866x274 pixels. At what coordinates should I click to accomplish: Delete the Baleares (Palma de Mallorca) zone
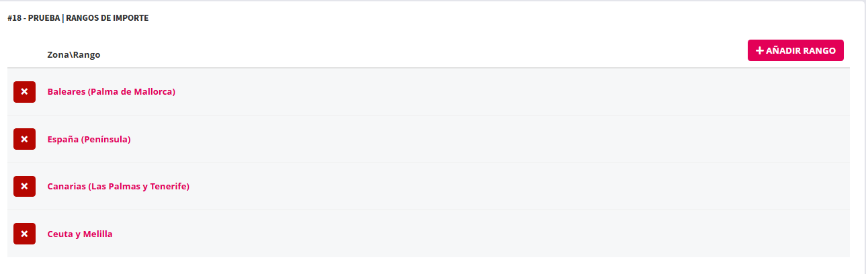tap(24, 91)
